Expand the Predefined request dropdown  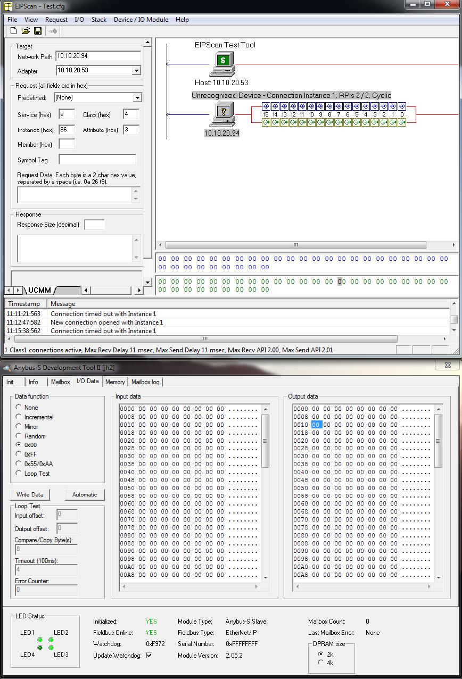[x=137, y=97]
